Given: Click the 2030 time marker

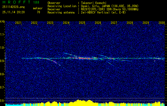Looking at the screenshot, I should click(162, 23).
